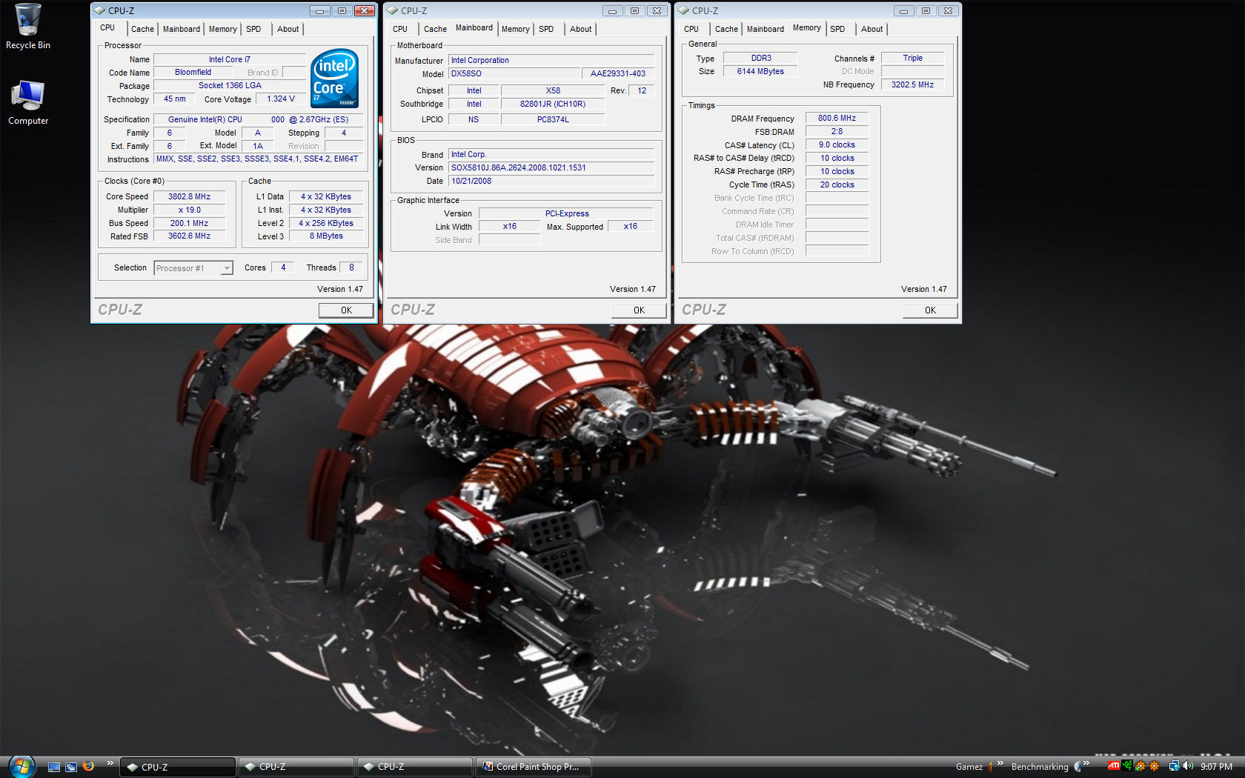Expand the Benchmarking toolbar chevron
This screenshot has width=1245, height=778.
(x=1086, y=763)
